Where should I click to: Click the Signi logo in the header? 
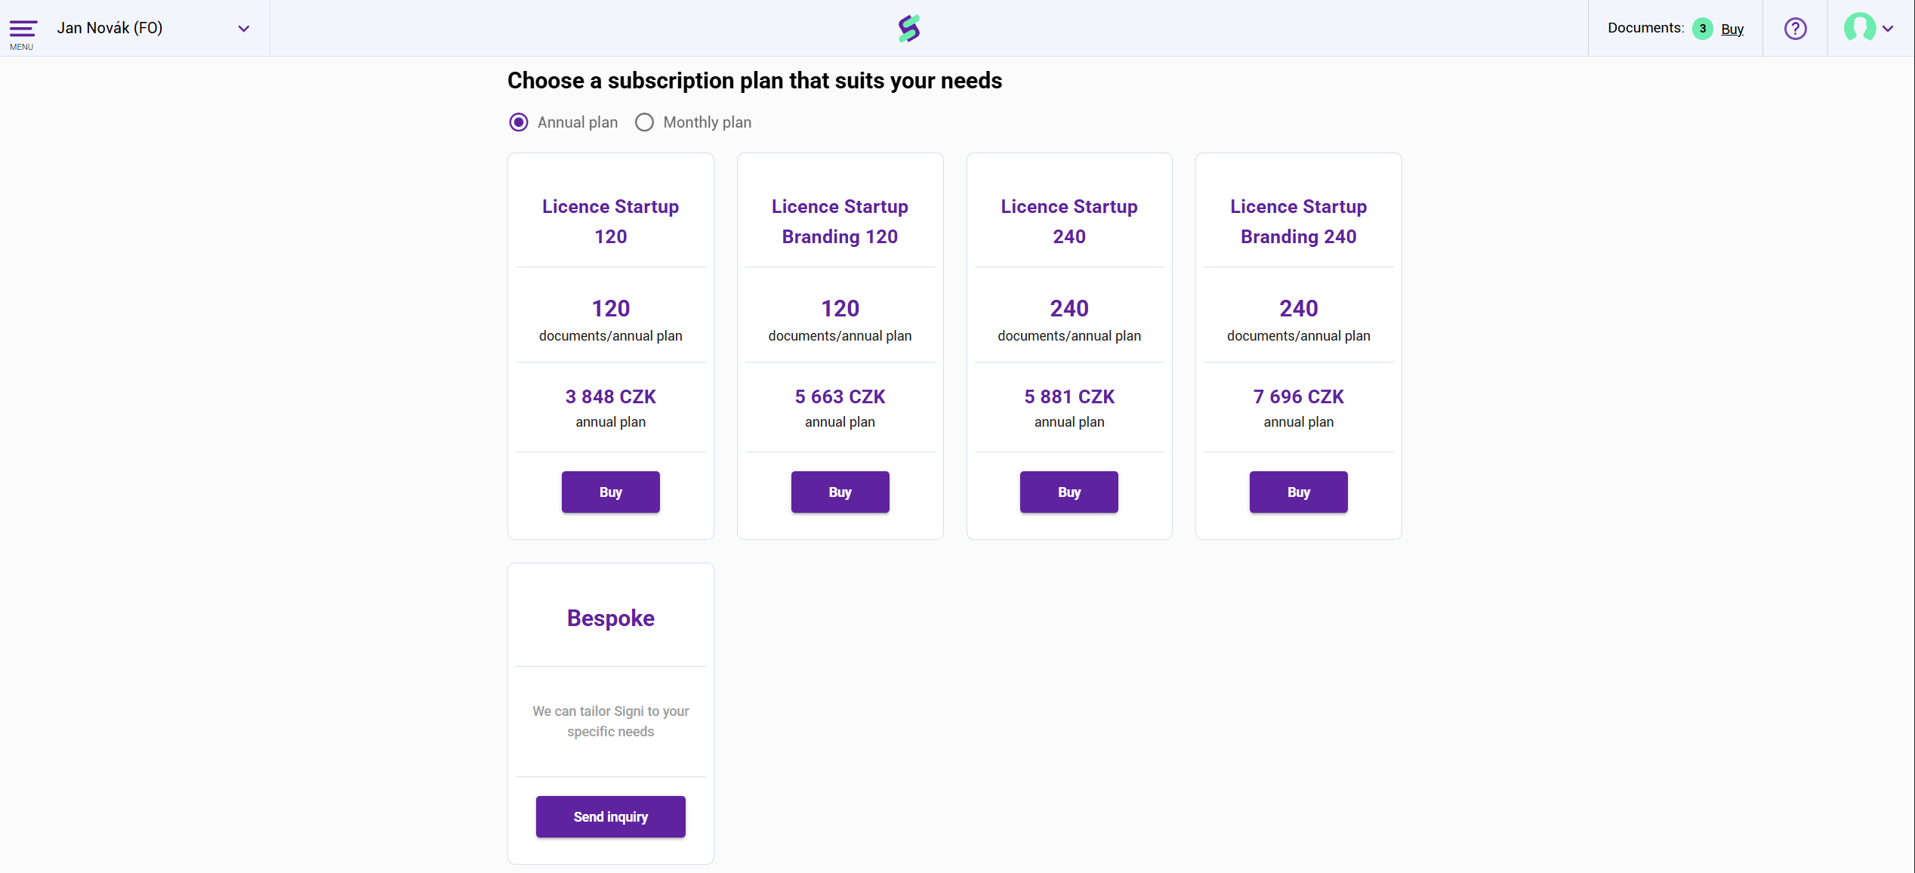click(x=909, y=29)
